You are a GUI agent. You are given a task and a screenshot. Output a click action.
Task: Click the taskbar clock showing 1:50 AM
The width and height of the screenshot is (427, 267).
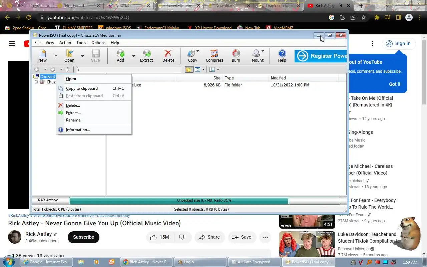point(410,262)
